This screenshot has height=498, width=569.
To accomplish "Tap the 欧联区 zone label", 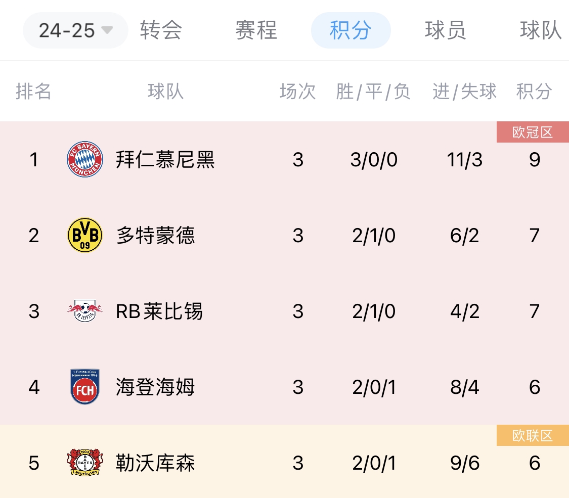I will 533,435.
